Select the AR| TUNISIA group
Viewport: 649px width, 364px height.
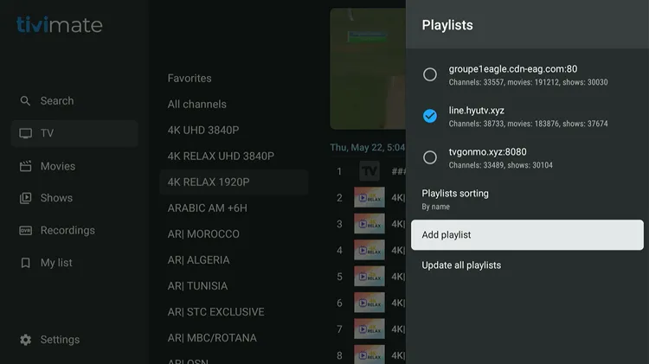click(x=234, y=286)
